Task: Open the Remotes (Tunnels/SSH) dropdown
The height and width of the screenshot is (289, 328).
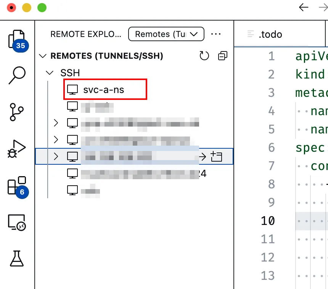Action: [x=166, y=34]
